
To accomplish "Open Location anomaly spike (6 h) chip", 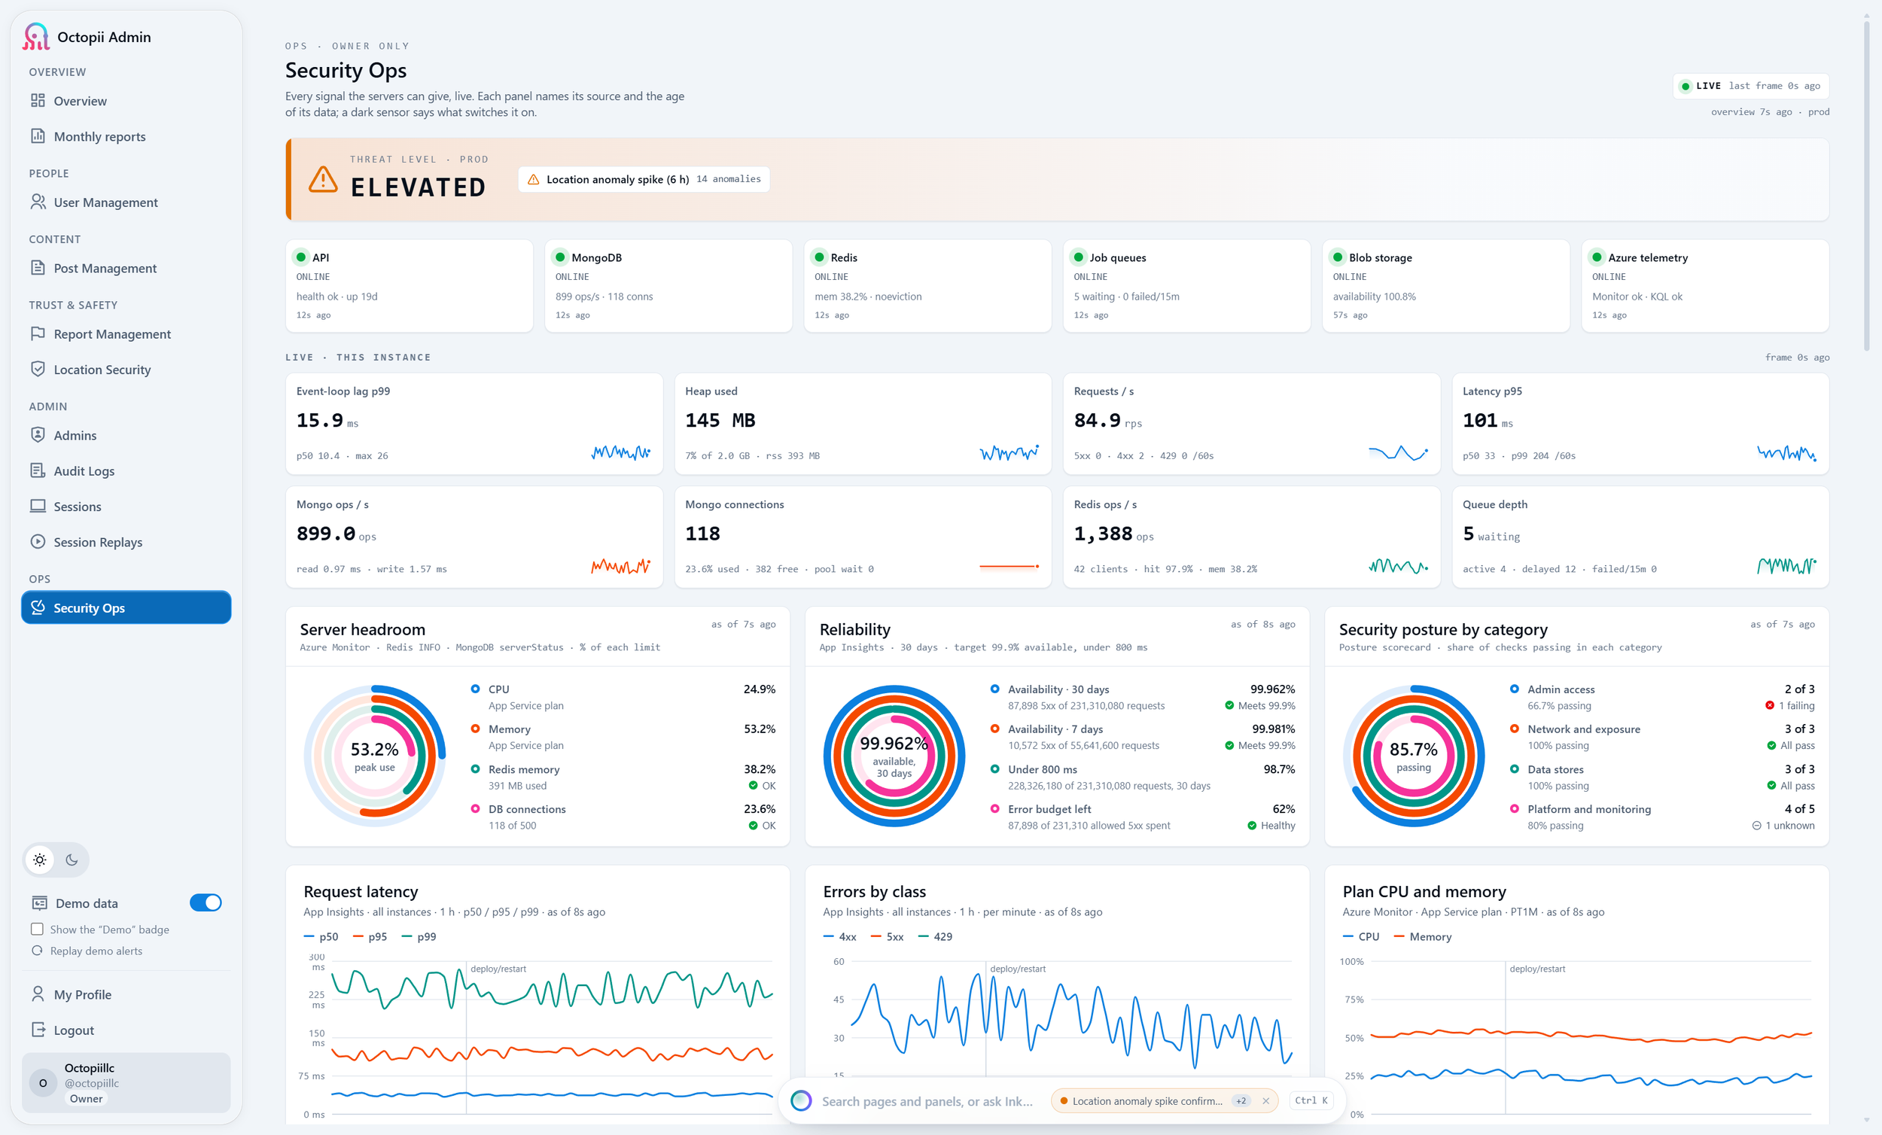I will 644,179.
